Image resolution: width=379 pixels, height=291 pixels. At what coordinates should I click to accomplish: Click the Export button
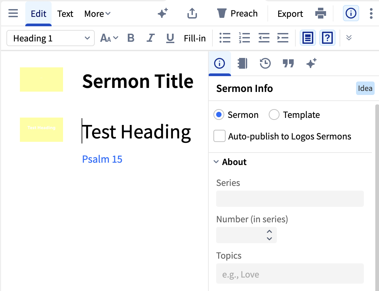[290, 14]
